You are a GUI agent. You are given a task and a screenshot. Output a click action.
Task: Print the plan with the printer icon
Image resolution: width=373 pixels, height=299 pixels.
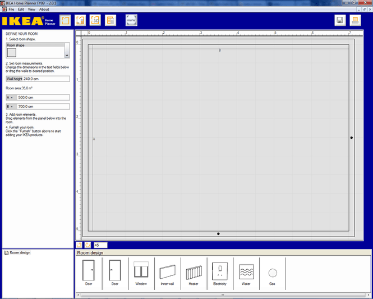point(355,20)
